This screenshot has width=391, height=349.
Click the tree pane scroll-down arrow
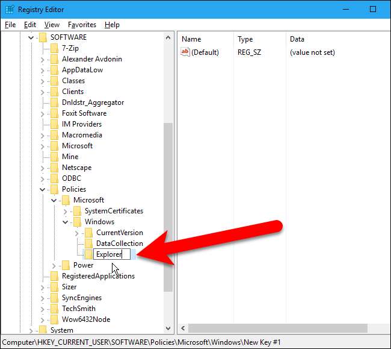tap(168, 328)
